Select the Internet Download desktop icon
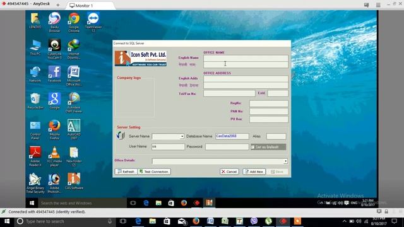This screenshot has height=227, width=404. (74, 49)
